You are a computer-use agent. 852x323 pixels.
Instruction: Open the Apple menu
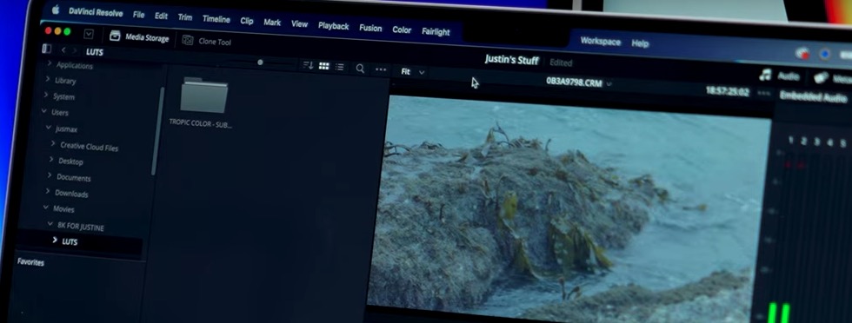click(55, 10)
